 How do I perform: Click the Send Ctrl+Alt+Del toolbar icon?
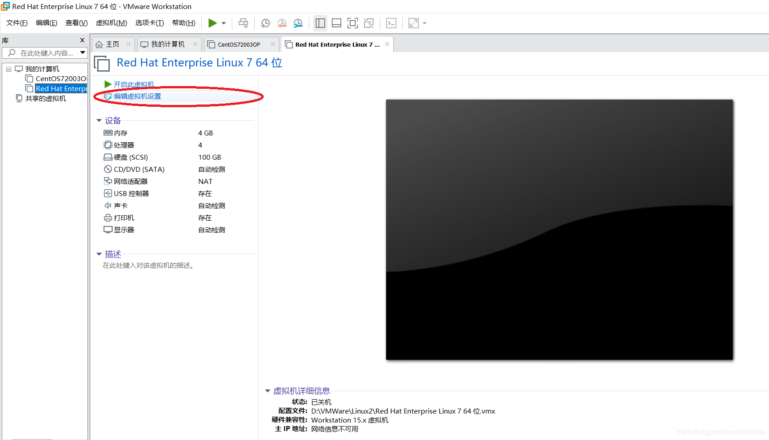pos(243,23)
